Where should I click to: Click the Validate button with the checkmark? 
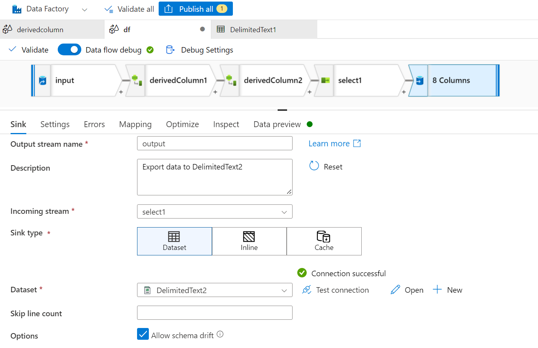point(28,50)
